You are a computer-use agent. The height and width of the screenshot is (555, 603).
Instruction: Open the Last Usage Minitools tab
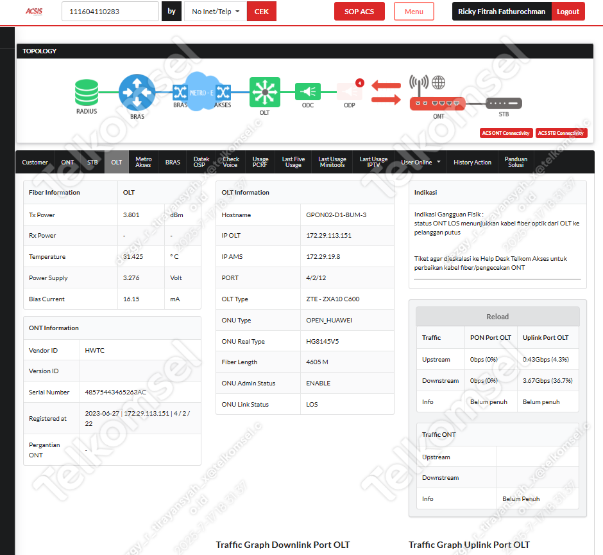(x=332, y=162)
